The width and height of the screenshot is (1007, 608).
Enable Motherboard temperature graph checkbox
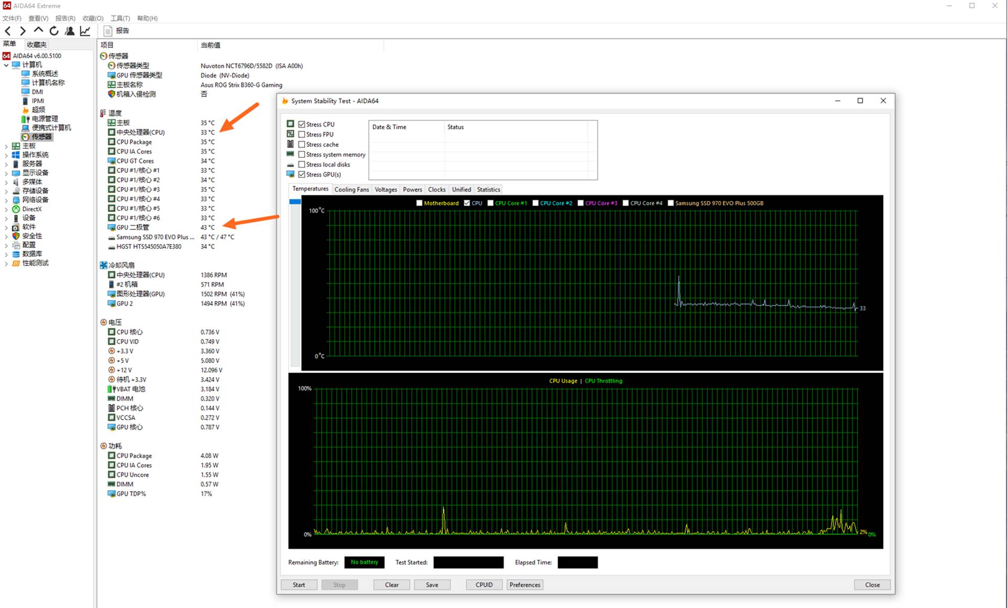point(419,203)
